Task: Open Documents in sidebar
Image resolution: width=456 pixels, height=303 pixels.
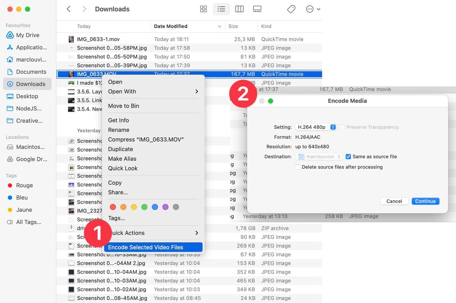Action: [27, 72]
